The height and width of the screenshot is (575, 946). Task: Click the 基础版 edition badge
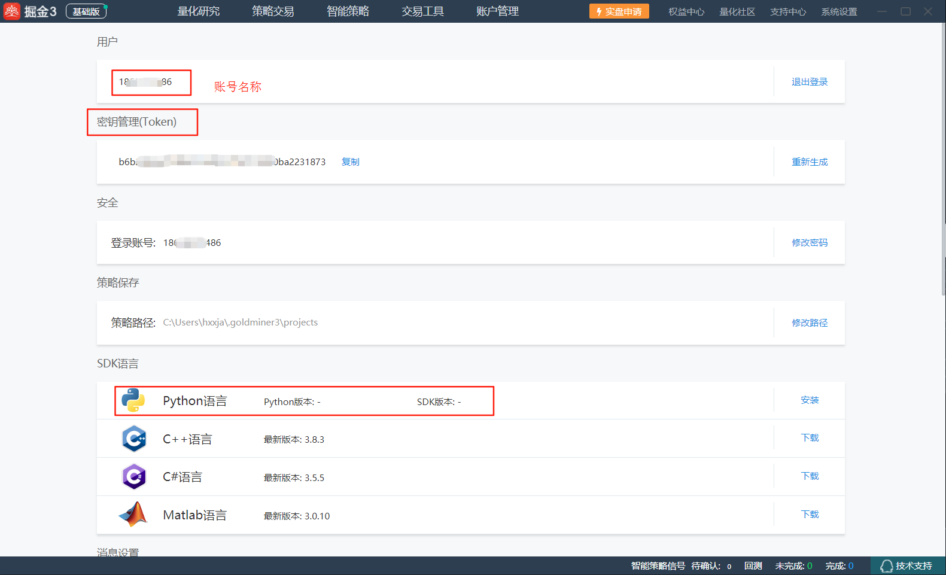click(x=86, y=11)
